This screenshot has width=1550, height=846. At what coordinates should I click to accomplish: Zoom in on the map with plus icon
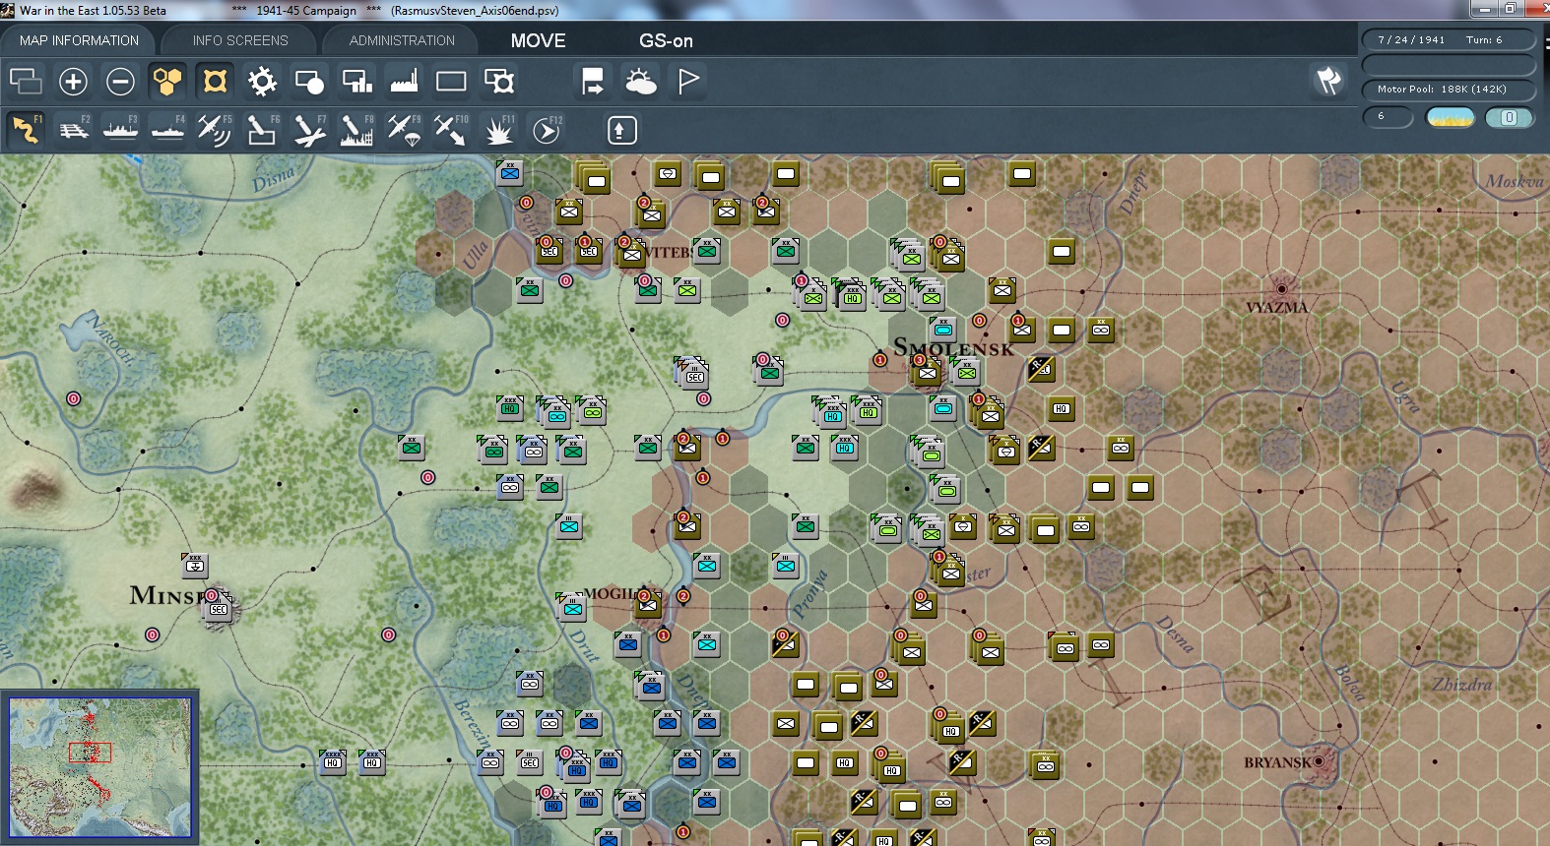[73, 81]
